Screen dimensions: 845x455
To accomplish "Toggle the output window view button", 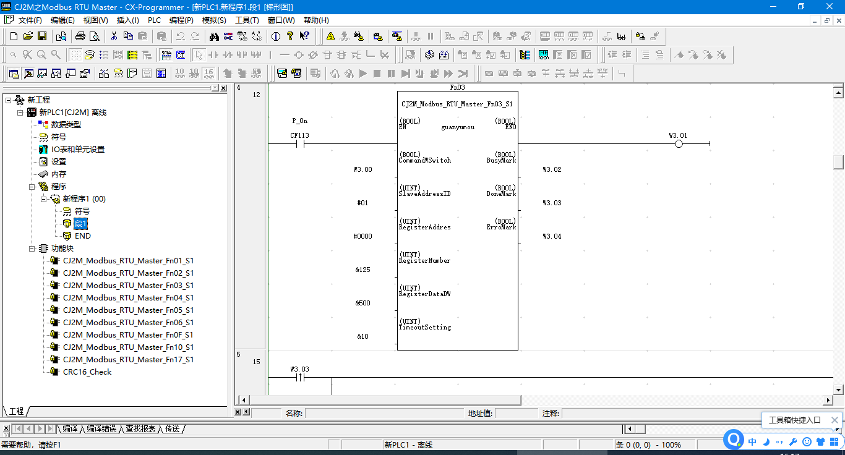I will click(28, 74).
